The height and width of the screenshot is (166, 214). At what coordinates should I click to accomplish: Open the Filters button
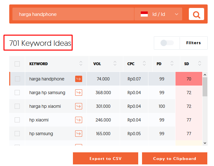click(194, 43)
